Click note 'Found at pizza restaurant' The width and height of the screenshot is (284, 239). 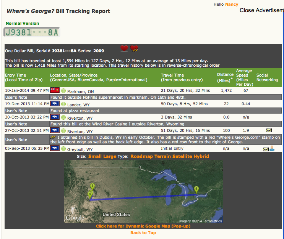click(75, 111)
